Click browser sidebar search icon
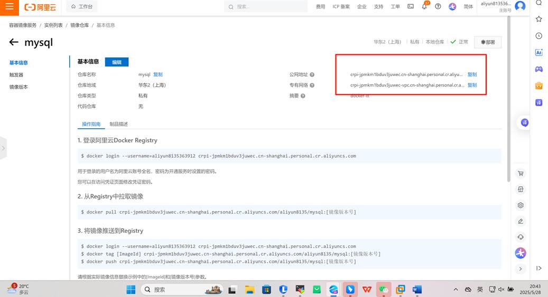Viewport: 548px width, 297px height. pos(538,3)
